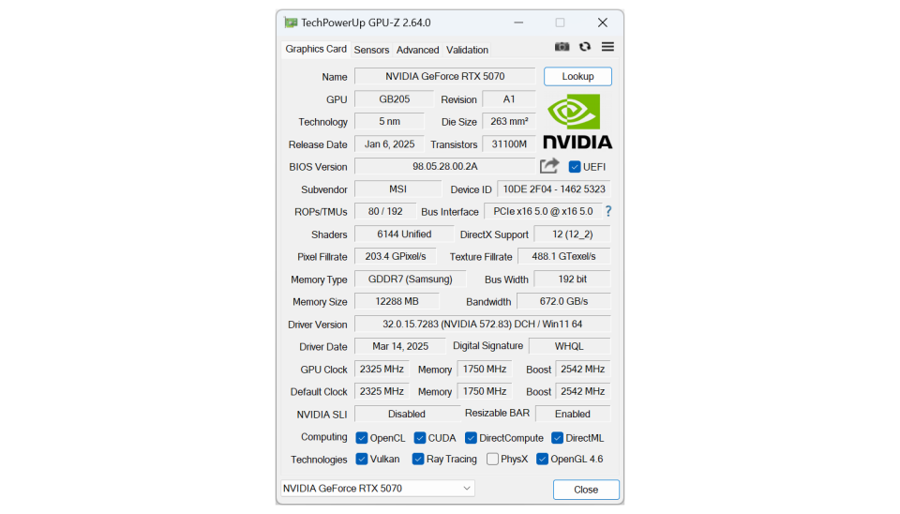Click the GPU field showing GB205
The width and height of the screenshot is (900, 514).
[395, 98]
